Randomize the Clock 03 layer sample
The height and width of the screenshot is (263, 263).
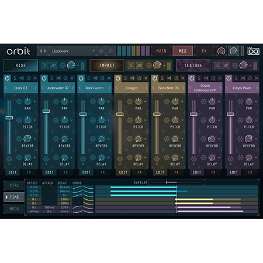click(x=22, y=78)
